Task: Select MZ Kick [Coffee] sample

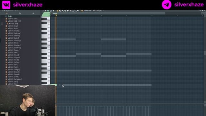Action: 13,62
